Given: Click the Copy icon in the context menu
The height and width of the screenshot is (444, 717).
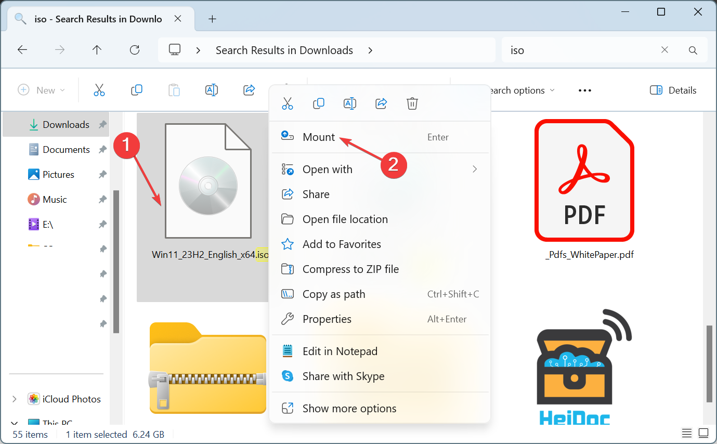Looking at the screenshot, I should tap(319, 103).
